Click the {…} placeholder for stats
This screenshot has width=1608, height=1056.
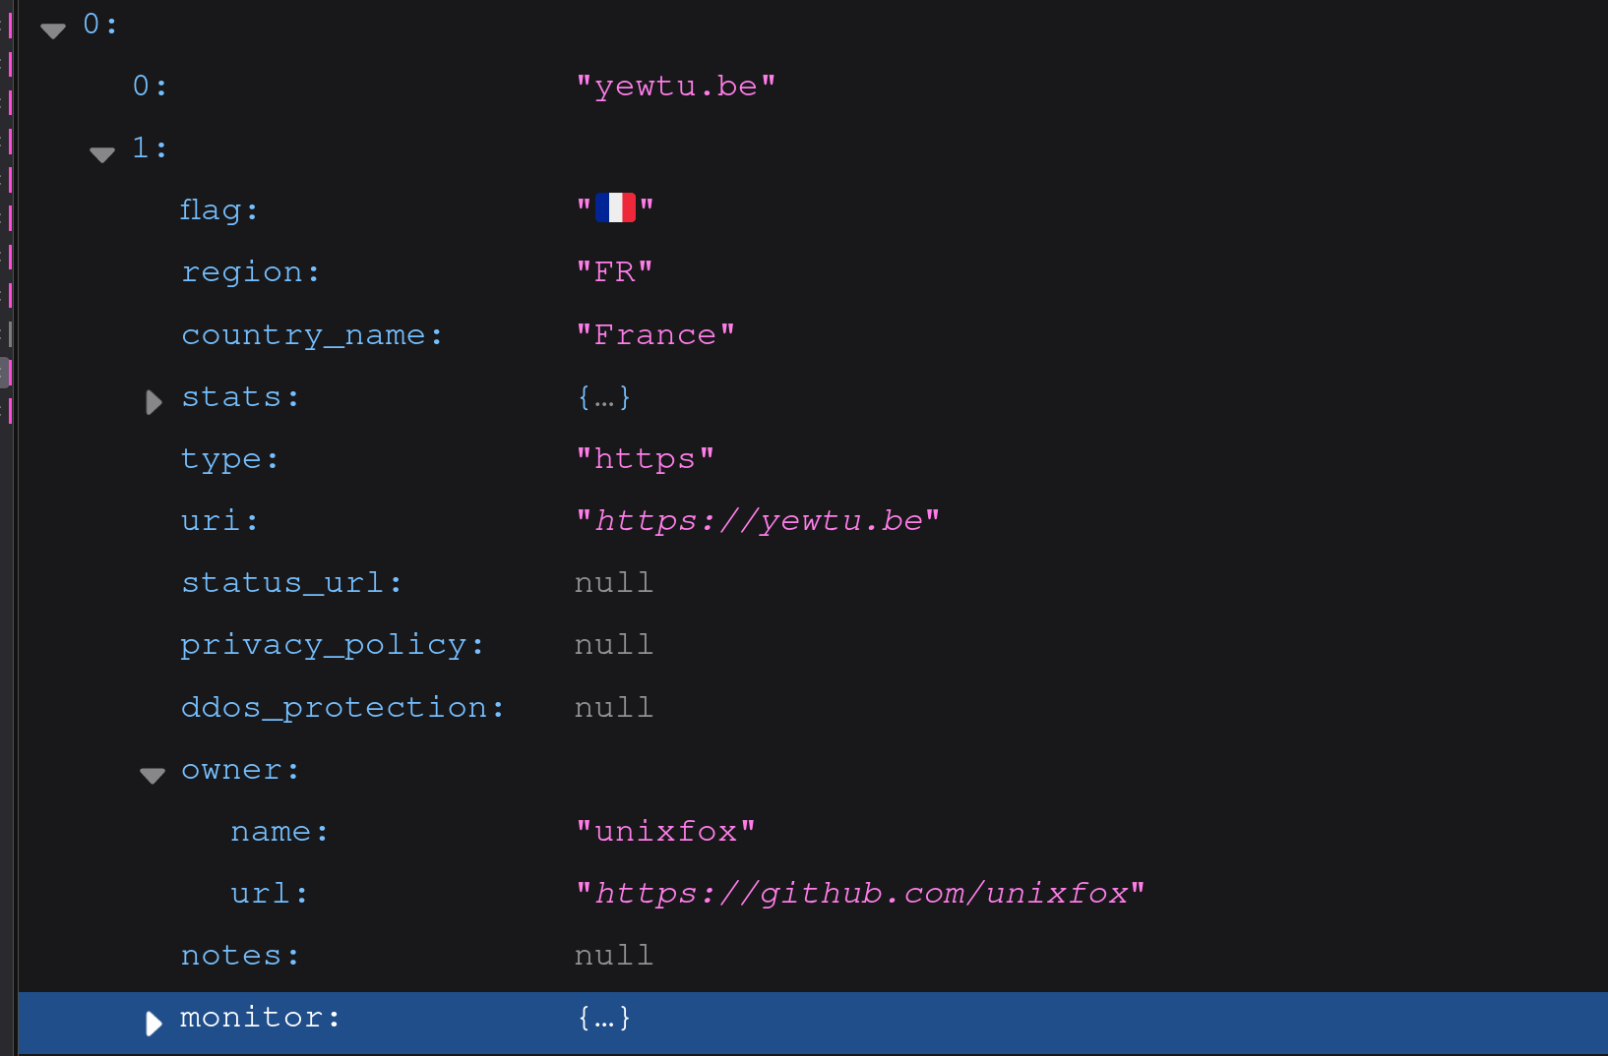604,397
